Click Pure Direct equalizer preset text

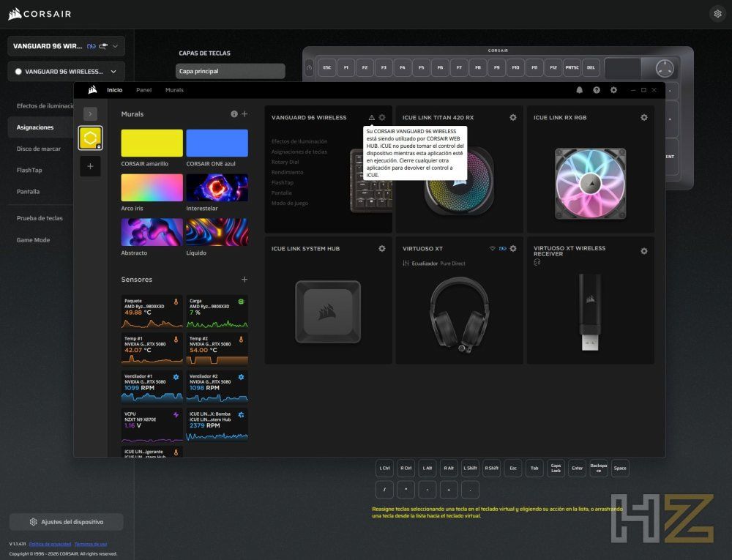pos(453,264)
